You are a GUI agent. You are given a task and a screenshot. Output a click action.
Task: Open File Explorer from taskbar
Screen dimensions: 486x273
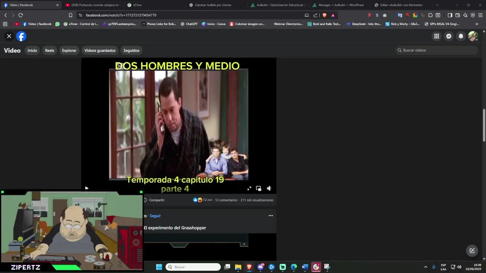pos(238,267)
